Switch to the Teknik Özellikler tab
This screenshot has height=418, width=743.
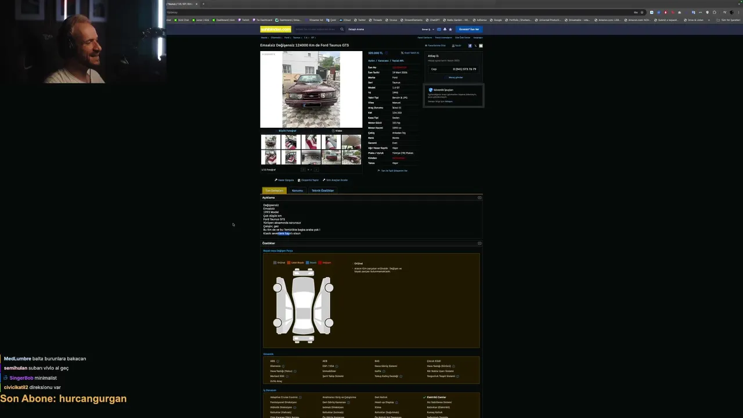323,190
